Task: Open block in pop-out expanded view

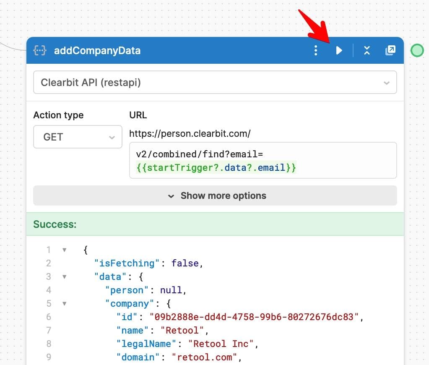Action: (x=390, y=51)
